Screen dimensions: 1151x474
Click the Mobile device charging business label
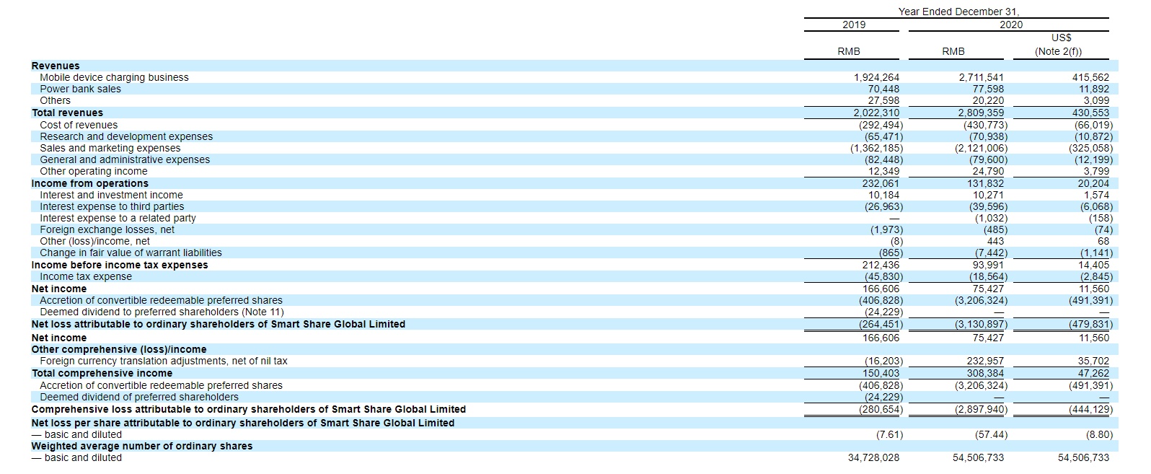click(x=114, y=77)
